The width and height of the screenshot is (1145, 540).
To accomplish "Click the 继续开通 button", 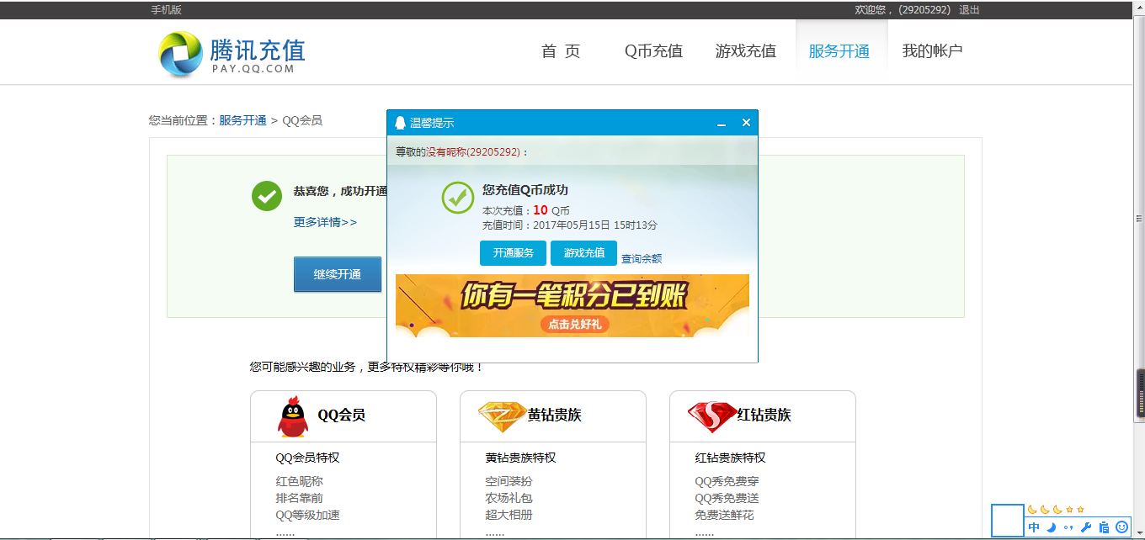I will [x=338, y=274].
